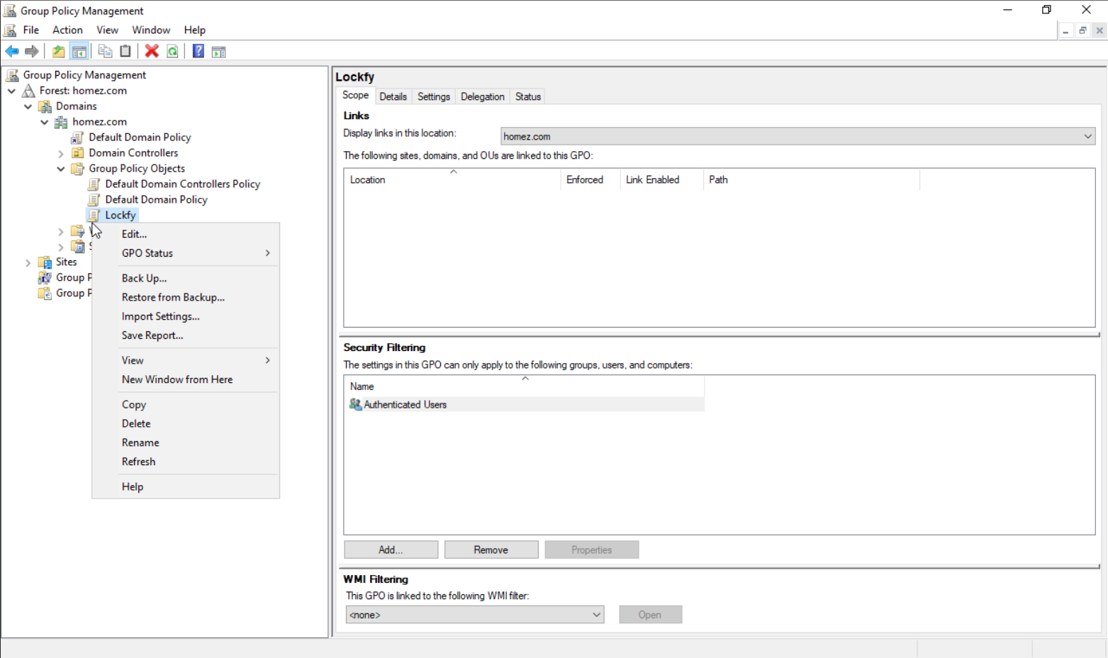Choose Rename in the context menu
This screenshot has height=658, width=1108.
(x=186, y=442)
